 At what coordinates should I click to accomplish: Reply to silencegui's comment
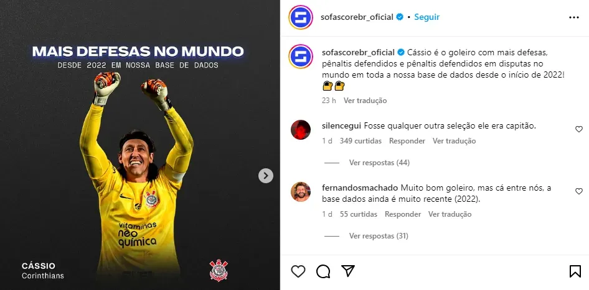pyautogui.click(x=407, y=141)
